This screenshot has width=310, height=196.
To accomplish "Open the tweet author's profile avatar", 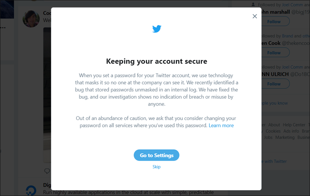I will pos(31,19).
